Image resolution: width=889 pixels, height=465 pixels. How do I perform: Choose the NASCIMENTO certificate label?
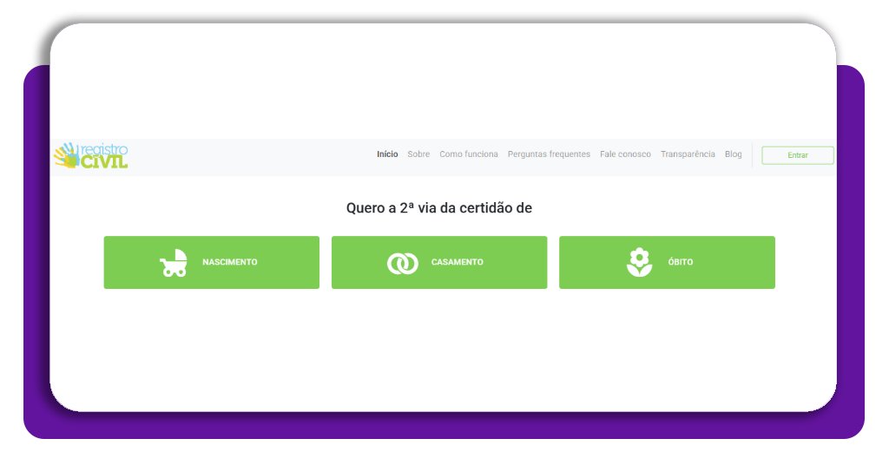(x=229, y=262)
